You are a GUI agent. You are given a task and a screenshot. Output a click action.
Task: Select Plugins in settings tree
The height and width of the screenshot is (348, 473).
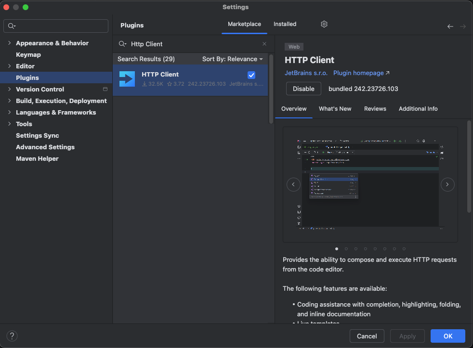(x=56, y=77)
